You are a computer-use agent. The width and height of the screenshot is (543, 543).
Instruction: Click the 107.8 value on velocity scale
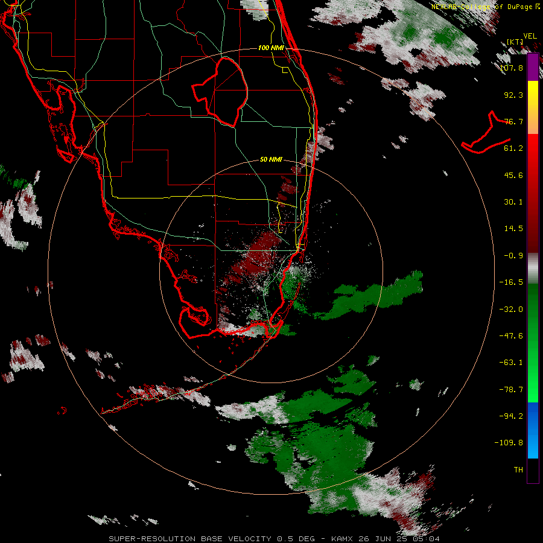click(512, 68)
